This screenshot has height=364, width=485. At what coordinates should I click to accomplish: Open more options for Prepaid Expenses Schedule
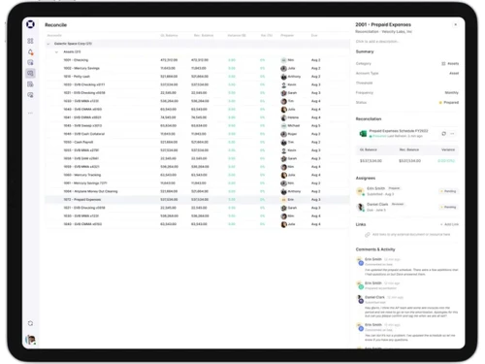(x=452, y=133)
